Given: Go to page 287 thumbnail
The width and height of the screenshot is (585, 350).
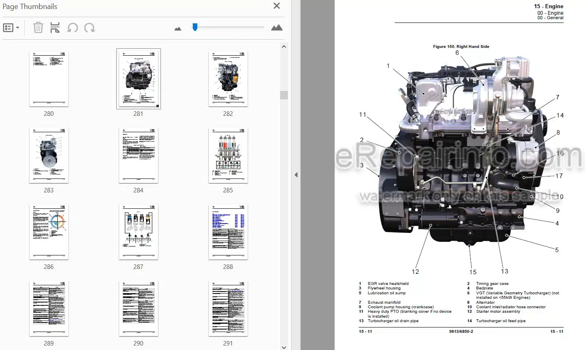Looking at the screenshot, I should tap(138, 232).
